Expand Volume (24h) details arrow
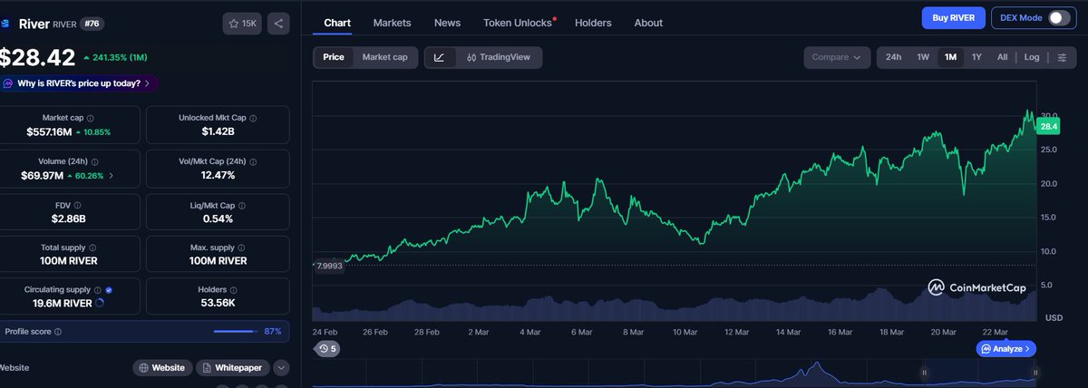Image resolution: width=1088 pixels, height=388 pixels. [112, 175]
